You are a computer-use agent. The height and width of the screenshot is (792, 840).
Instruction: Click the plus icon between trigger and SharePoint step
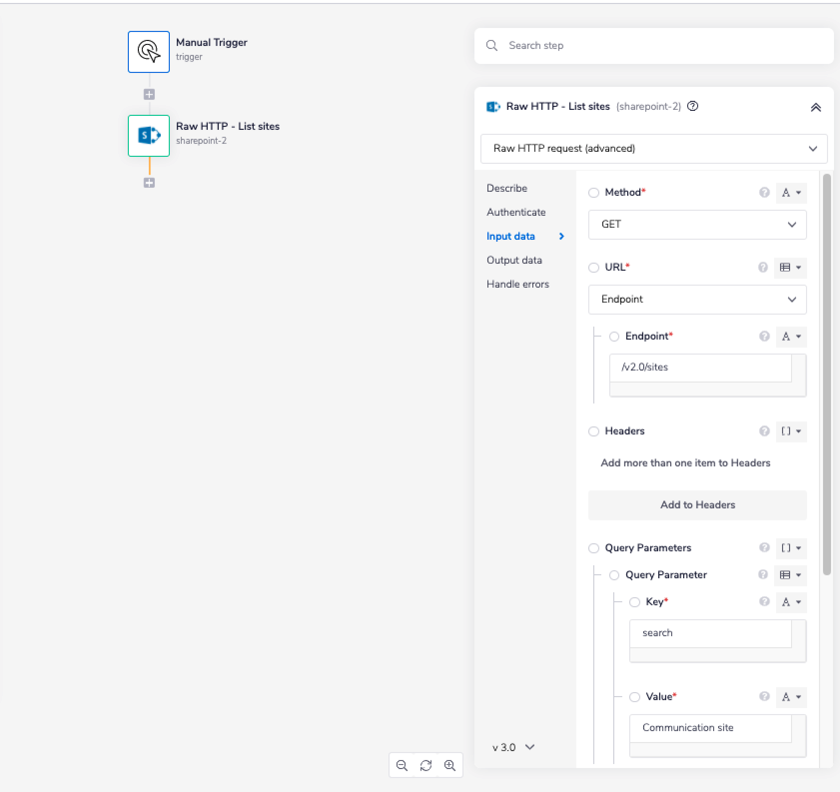(149, 94)
